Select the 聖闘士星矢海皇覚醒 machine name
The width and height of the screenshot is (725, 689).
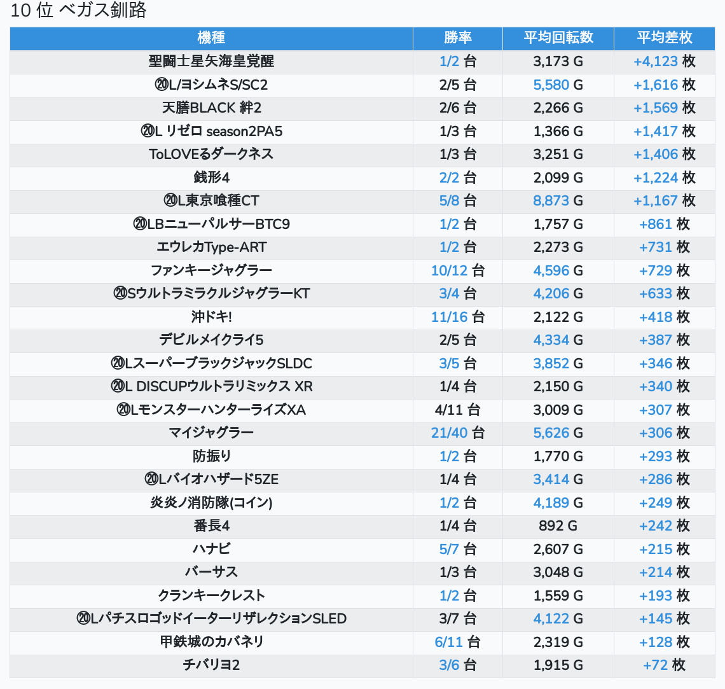pyautogui.click(x=211, y=62)
